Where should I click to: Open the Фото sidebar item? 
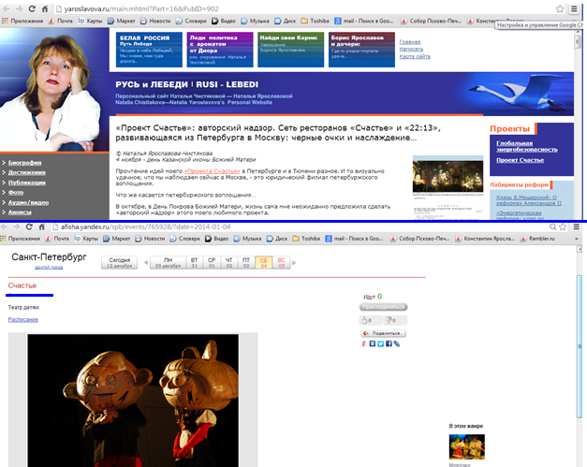[x=16, y=193]
